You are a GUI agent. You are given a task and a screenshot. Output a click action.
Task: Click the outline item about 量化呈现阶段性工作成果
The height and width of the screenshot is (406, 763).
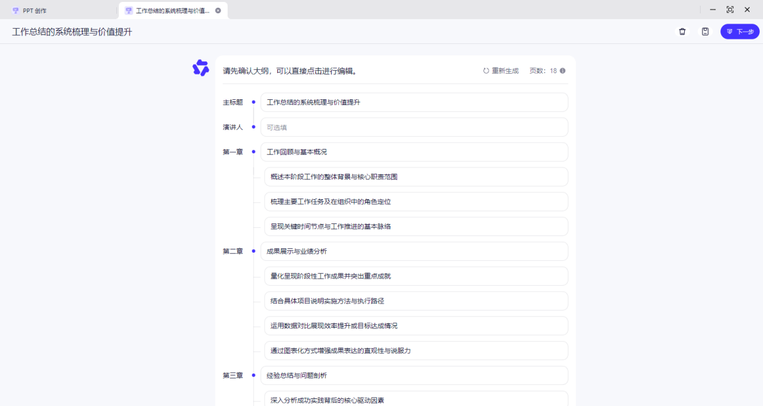coord(416,276)
